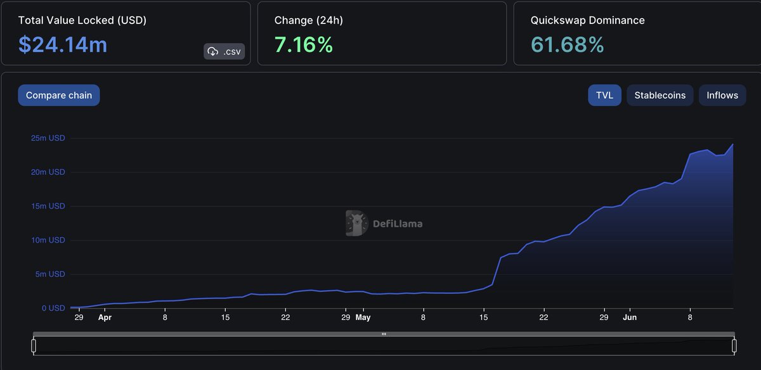761x370 pixels.
Task: Click the Quickswap Dominance label
Action: tap(588, 20)
